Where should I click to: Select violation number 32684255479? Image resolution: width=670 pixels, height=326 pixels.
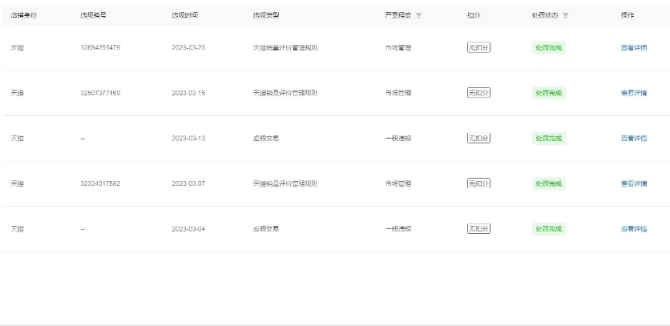coord(100,48)
